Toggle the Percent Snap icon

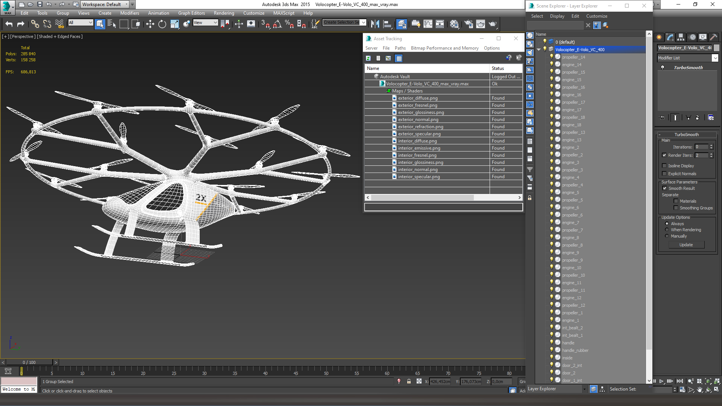[289, 24]
